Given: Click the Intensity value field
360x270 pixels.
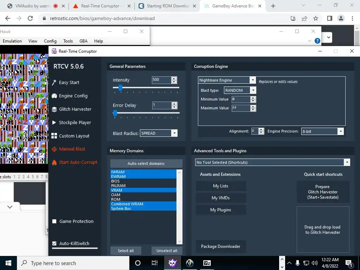Looking at the screenshot, I should 162,80.
